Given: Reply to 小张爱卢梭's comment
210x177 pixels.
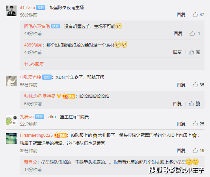Looking at the screenshot, I should tap(181, 85).
